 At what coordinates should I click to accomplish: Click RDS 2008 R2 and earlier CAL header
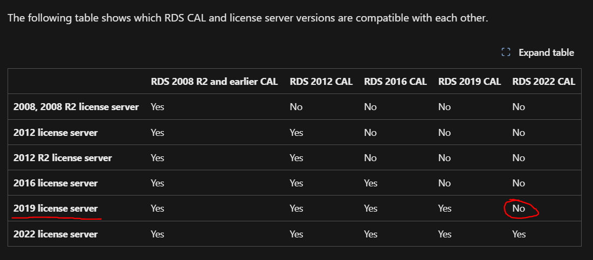(214, 82)
